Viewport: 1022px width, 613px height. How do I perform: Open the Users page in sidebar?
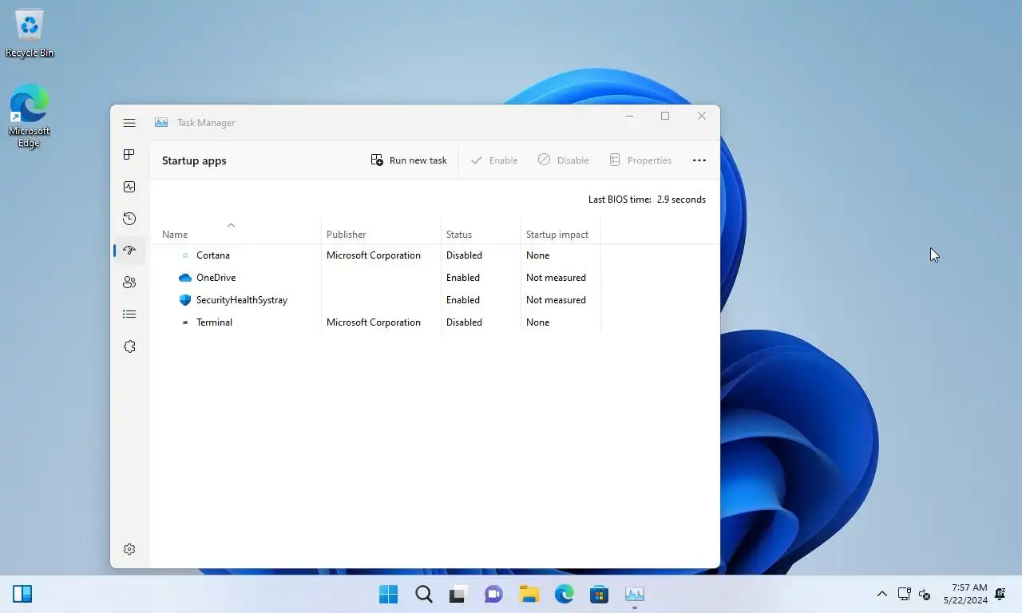pos(129,283)
